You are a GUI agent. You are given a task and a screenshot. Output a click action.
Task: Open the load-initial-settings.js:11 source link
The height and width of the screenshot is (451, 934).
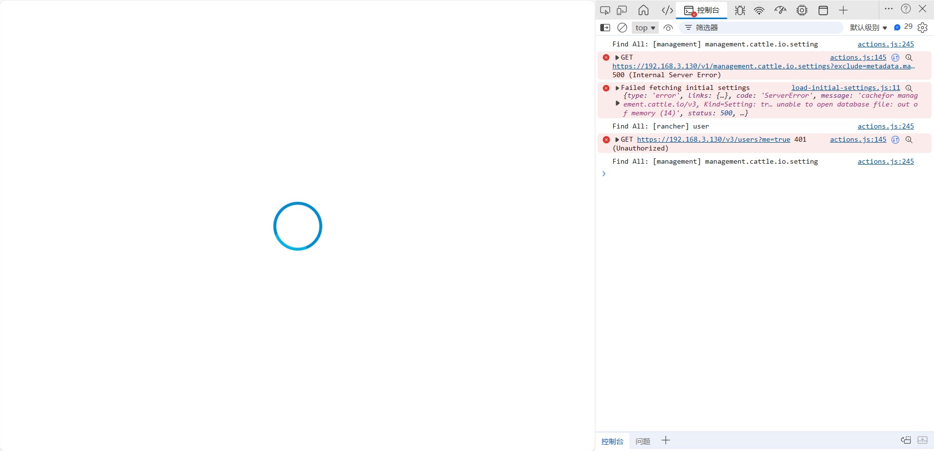[845, 88]
